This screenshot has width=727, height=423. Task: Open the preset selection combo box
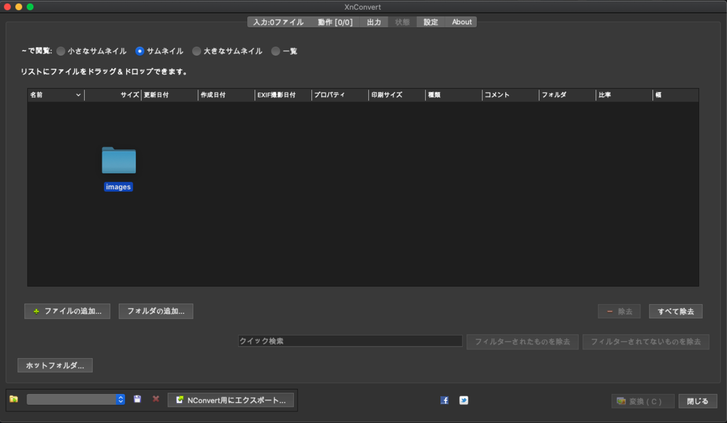(76, 399)
